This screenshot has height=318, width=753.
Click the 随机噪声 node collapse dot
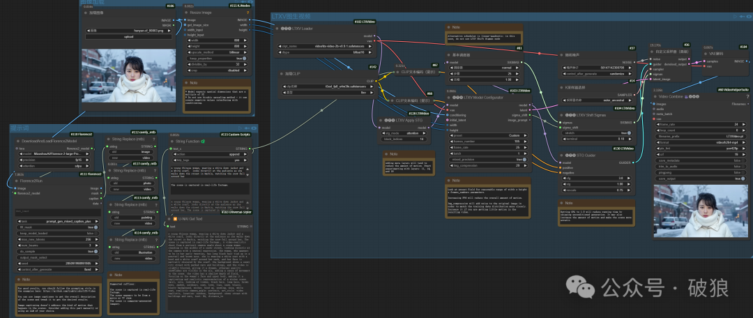click(x=563, y=56)
